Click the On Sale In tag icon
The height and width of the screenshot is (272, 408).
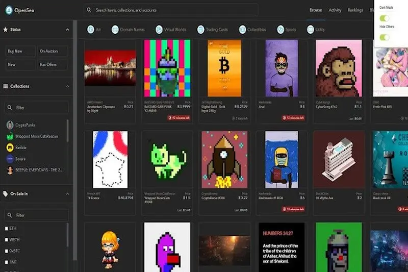[x=6, y=193]
